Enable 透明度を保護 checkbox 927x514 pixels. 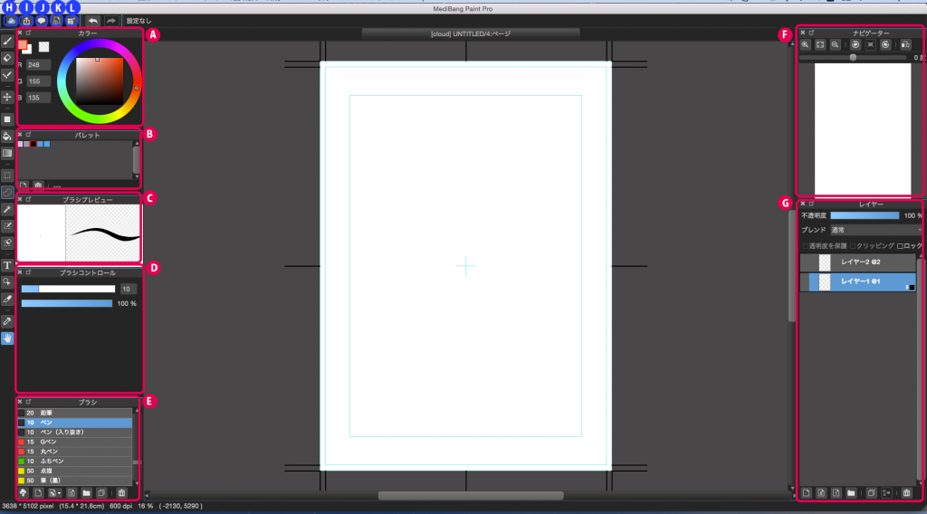click(x=805, y=246)
